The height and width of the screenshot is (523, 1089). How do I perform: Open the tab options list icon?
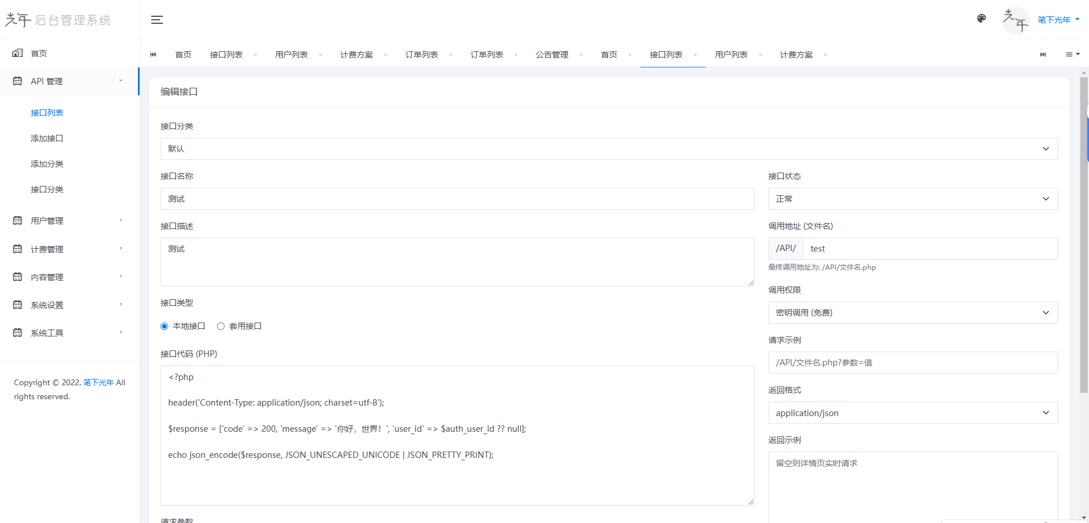coord(1072,54)
